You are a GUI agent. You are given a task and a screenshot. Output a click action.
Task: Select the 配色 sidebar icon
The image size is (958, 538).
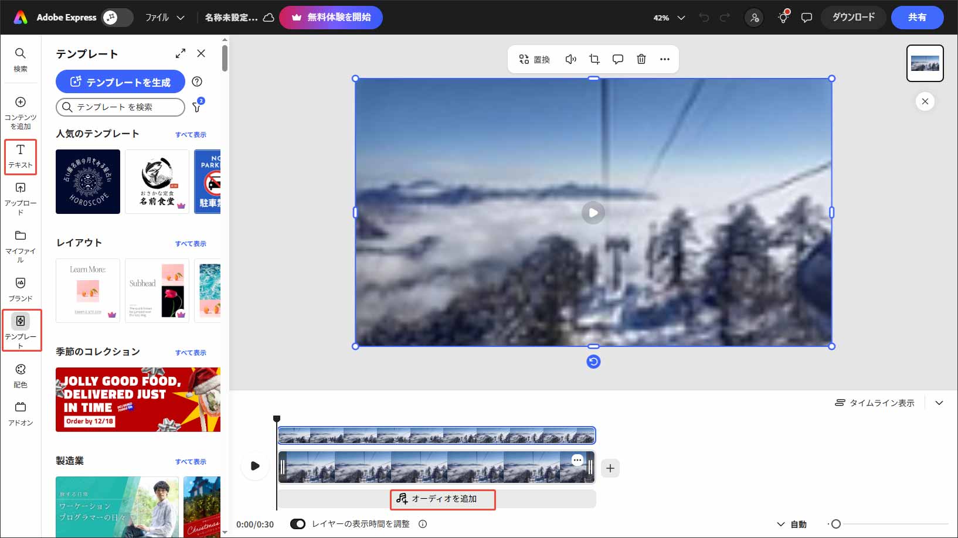point(21,376)
